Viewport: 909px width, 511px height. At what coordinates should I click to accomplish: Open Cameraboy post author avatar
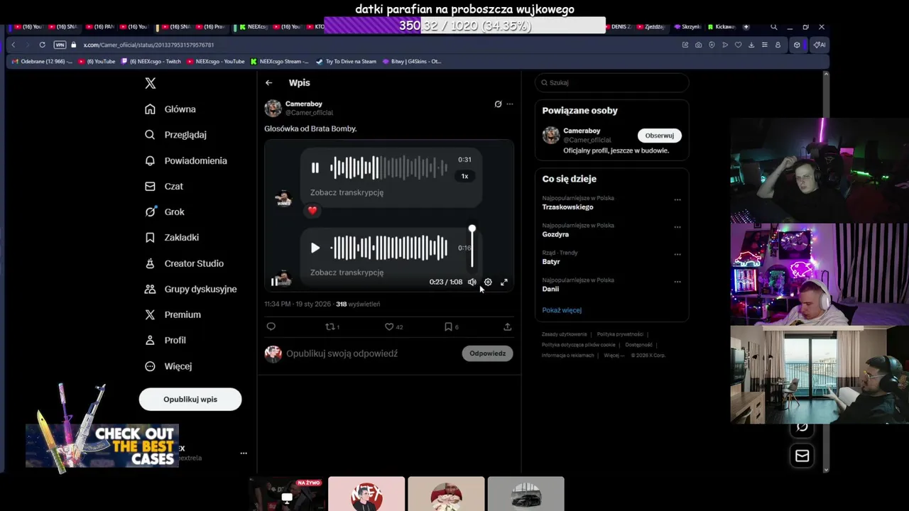(x=273, y=108)
